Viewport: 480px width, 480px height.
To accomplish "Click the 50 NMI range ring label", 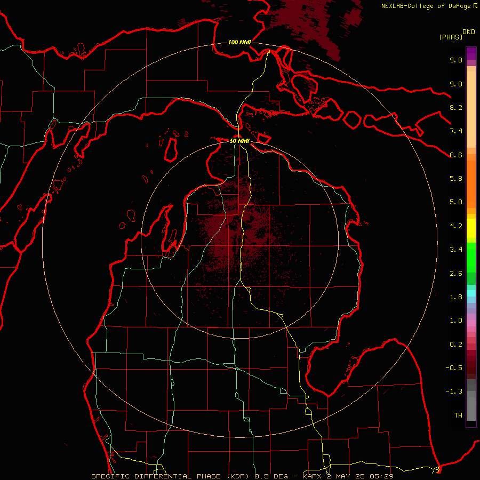I will pyautogui.click(x=239, y=141).
